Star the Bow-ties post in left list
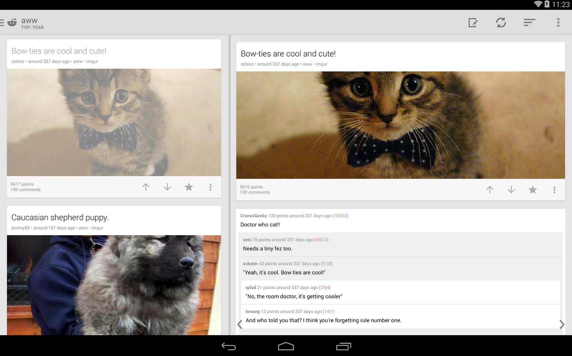The image size is (572, 356). tap(189, 187)
